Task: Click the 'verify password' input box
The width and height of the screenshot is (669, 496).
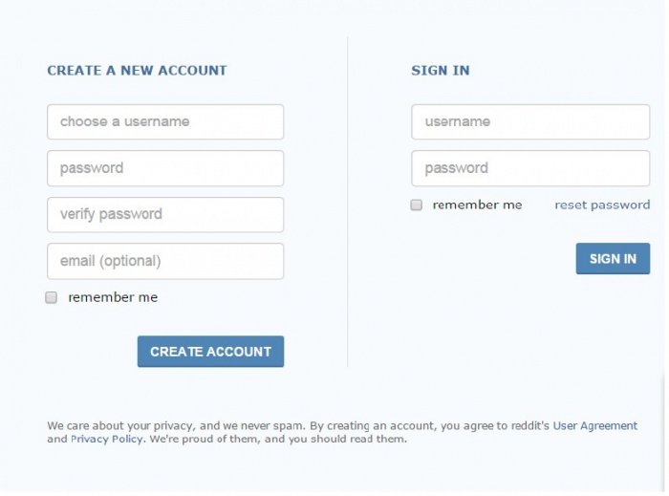Action: click(x=165, y=215)
